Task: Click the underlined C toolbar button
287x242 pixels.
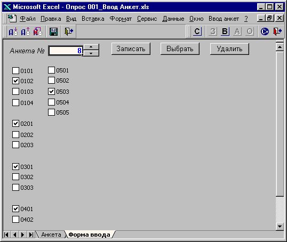Action: (197, 31)
